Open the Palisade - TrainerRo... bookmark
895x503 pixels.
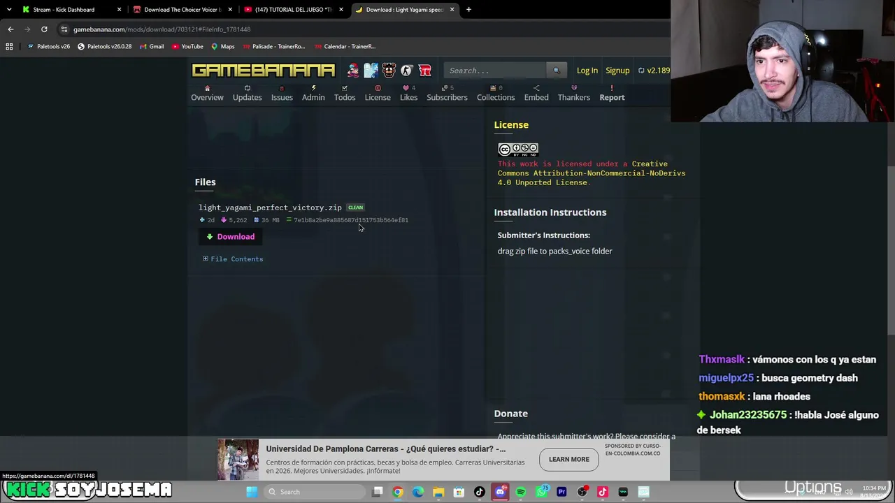click(x=273, y=47)
